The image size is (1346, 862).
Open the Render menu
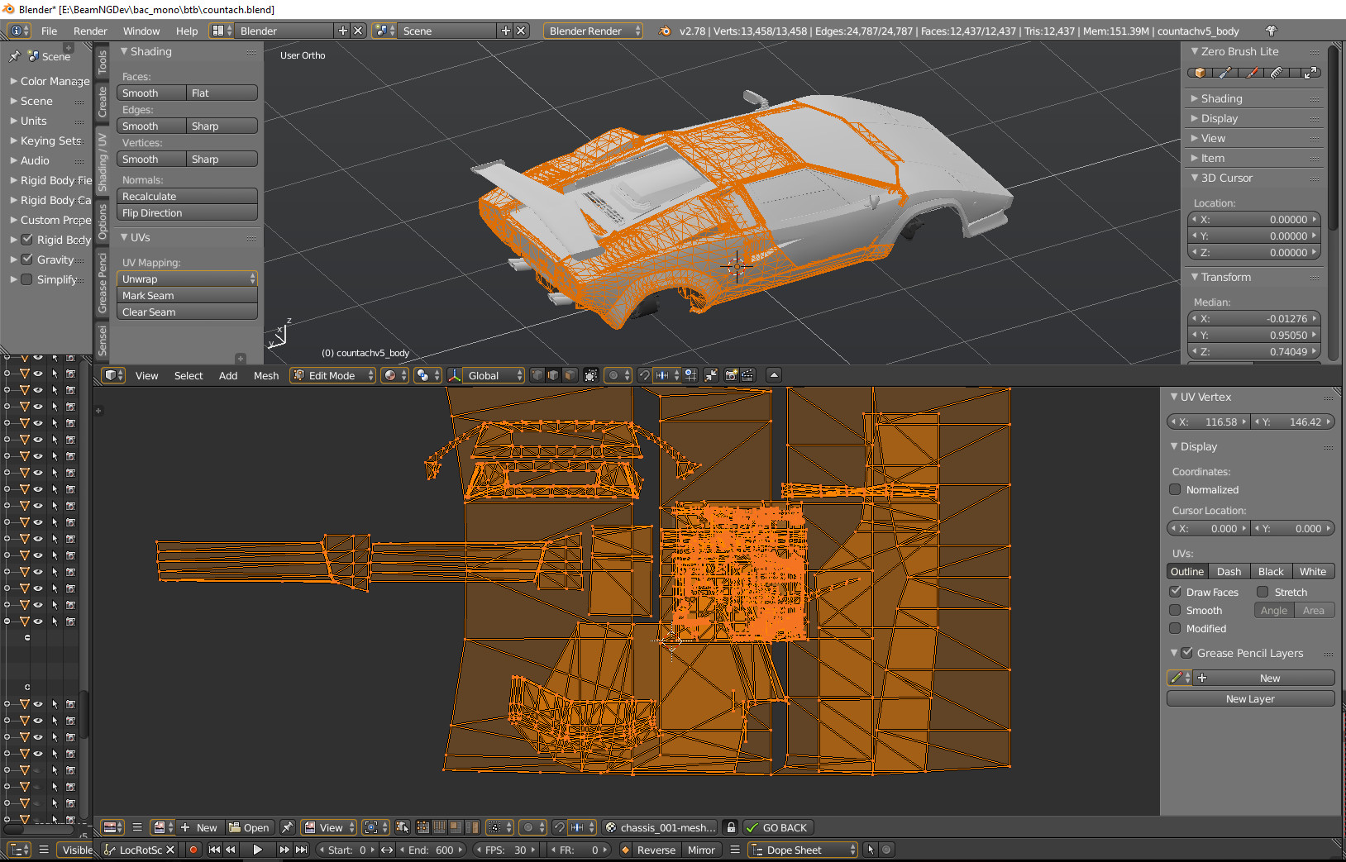click(x=90, y=31)
